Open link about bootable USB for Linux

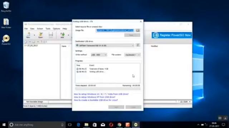96,100
